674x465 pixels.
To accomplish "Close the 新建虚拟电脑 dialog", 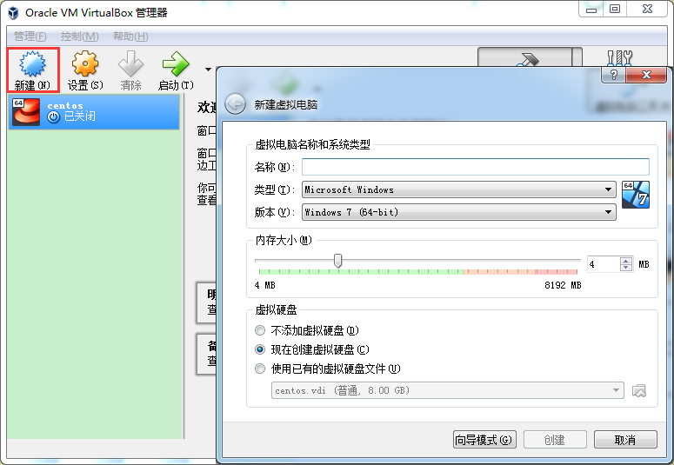I will (646, 75).
